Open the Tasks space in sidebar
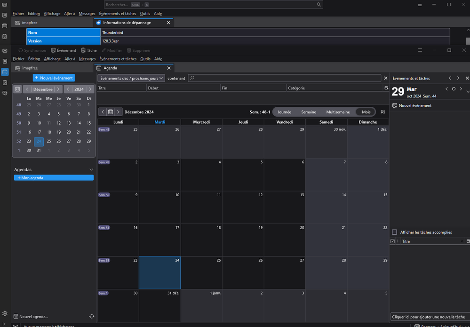Image resolution: width=470 pixels, height=327 pixels. (x=5, y=82)
